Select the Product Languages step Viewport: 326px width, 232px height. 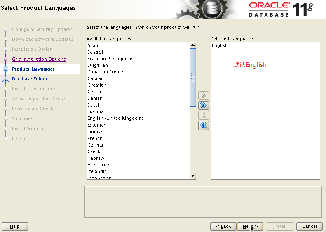(33, 69)
